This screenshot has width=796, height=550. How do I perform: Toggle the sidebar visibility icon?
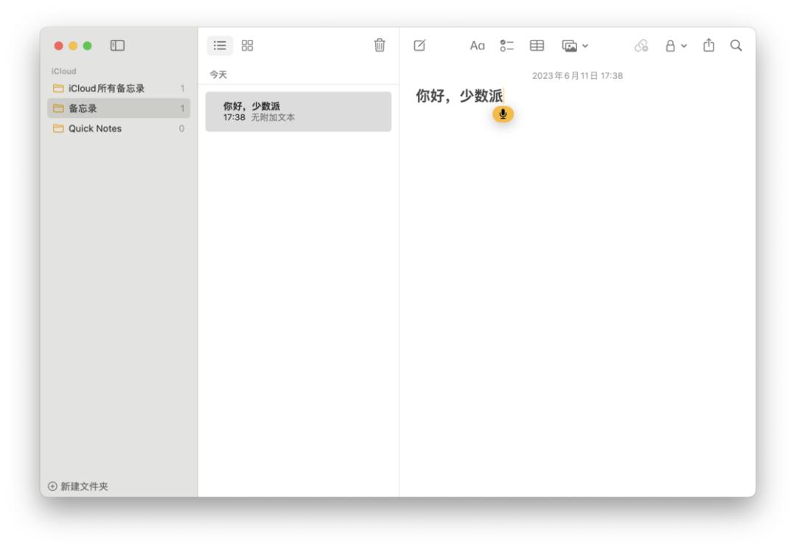tap(117, 46)
